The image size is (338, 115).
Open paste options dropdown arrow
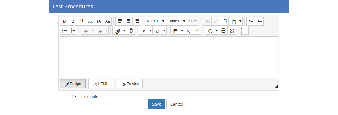[x=240, y=21]
